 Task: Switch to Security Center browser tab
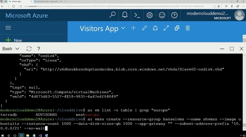tap(46, 1)
